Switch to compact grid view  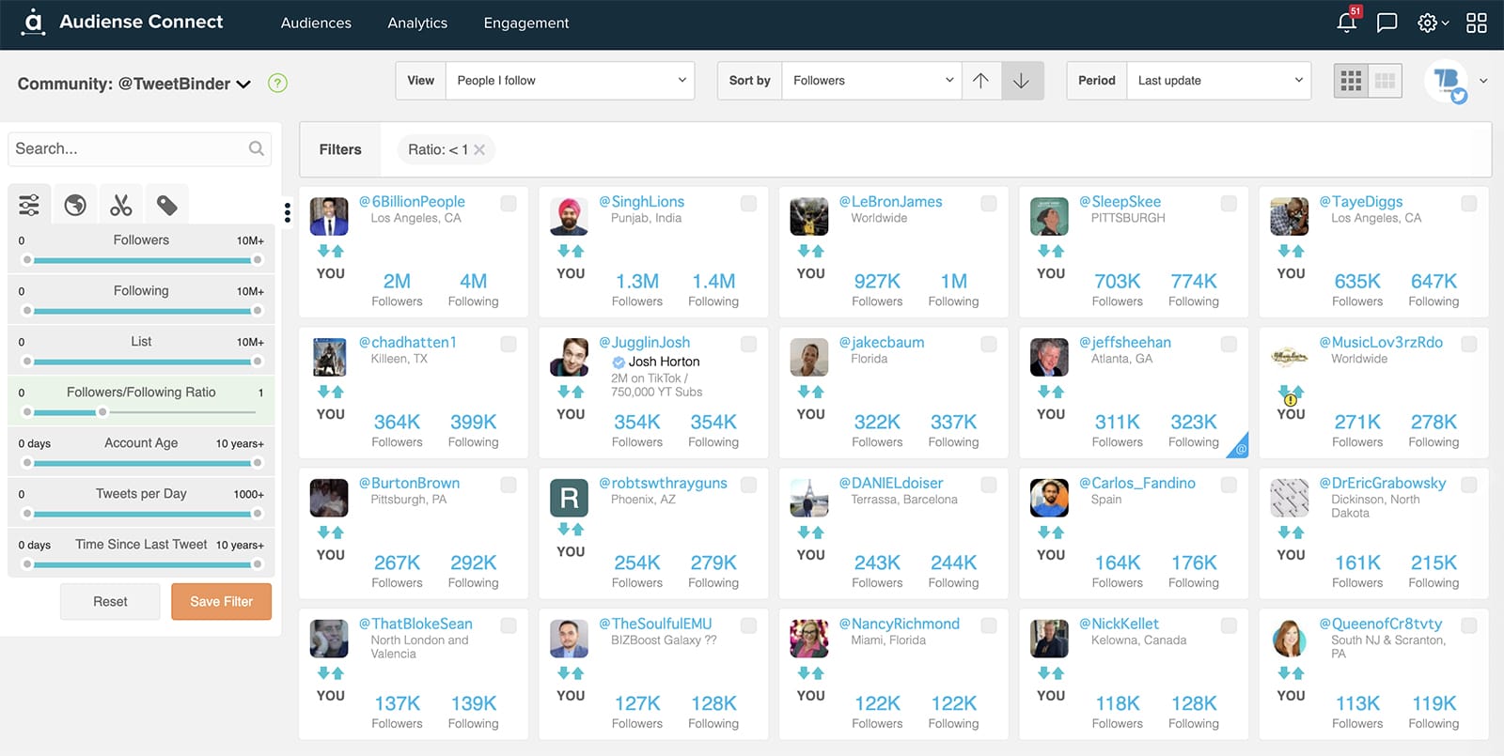pyautogui.click(x=1351, y=81)
